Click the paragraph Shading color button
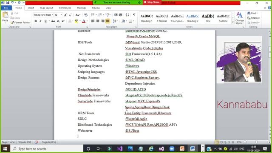 pos(123,21)
